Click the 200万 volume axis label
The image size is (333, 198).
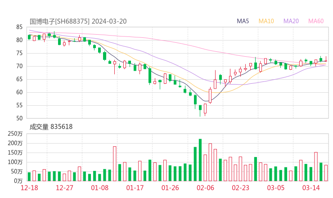click(15, 143)
